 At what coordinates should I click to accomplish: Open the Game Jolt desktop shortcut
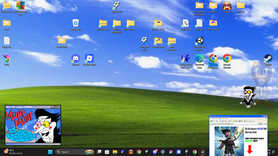[x=117, y=7]
